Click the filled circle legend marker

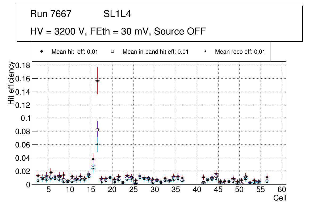pos(42,52)
